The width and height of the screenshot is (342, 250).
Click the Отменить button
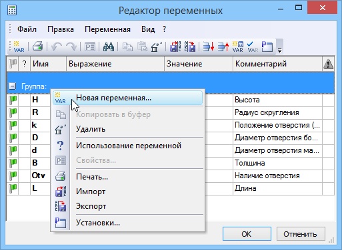pos(301,234)
